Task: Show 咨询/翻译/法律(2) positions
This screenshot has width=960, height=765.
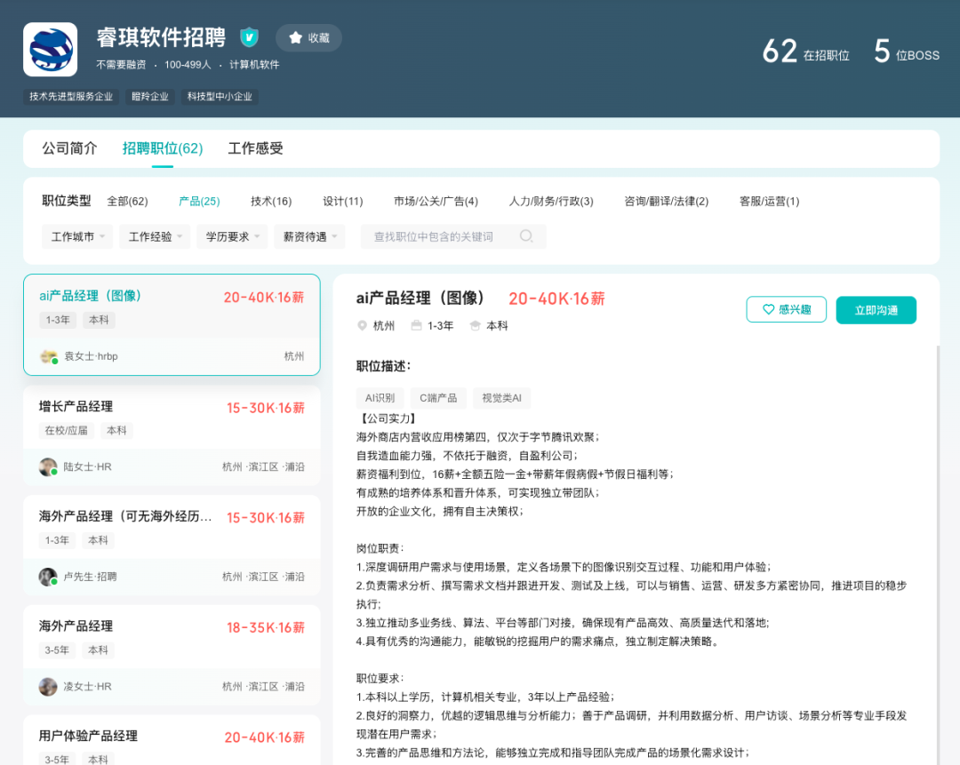Action: pos(666,202)
